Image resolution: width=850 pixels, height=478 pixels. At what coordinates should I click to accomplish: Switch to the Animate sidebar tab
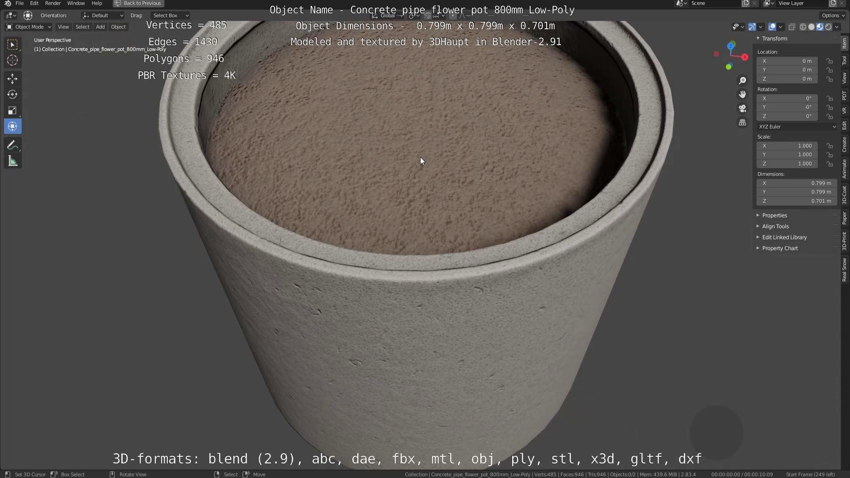[x=845, y=169]
